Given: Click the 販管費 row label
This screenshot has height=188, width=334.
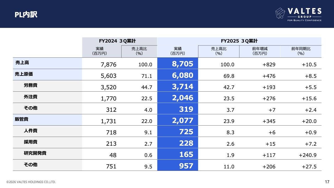Looking at the screenshot, I should pos(21,119).
